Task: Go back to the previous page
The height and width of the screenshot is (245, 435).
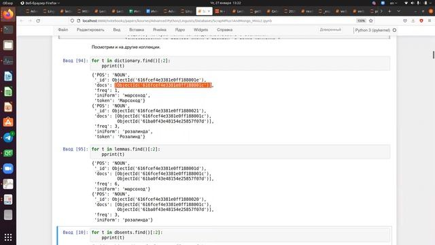Action: coord(22,21)
